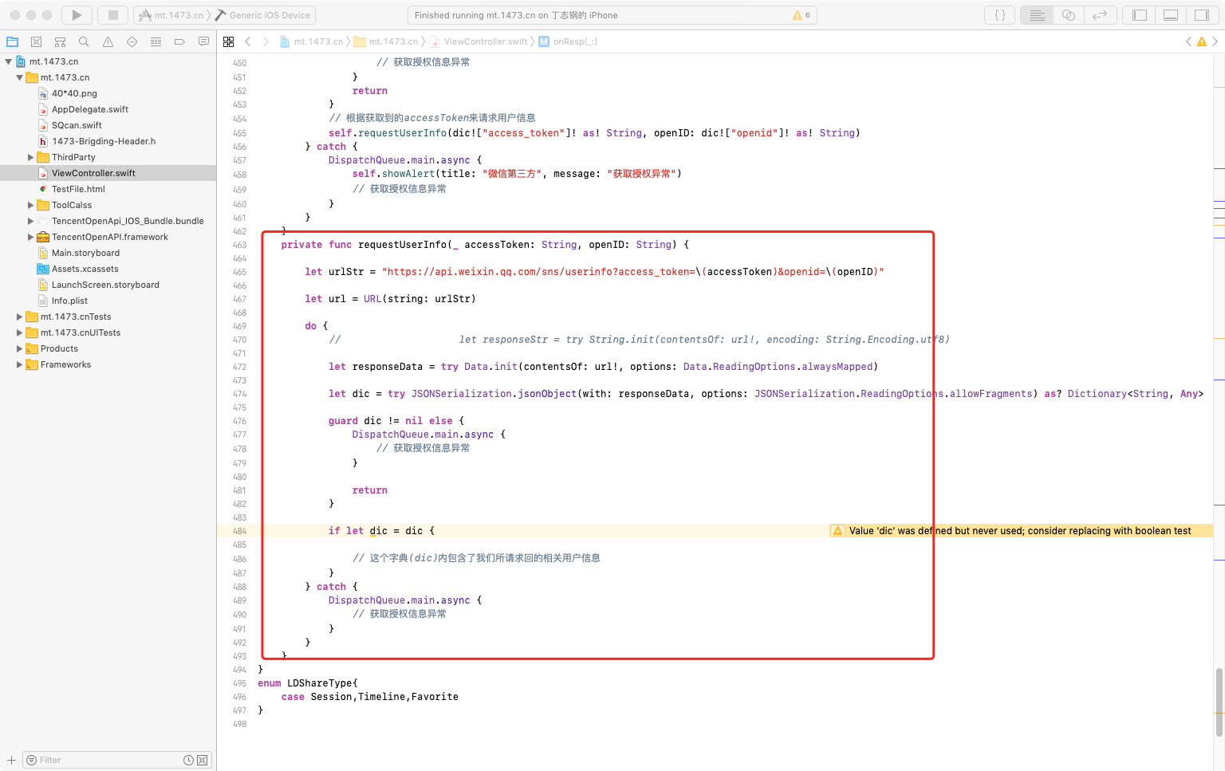Open LaunchScreen.storyboard
Image resolution: width=1225 pixels, height=771 pixels.
click(105, 285)
